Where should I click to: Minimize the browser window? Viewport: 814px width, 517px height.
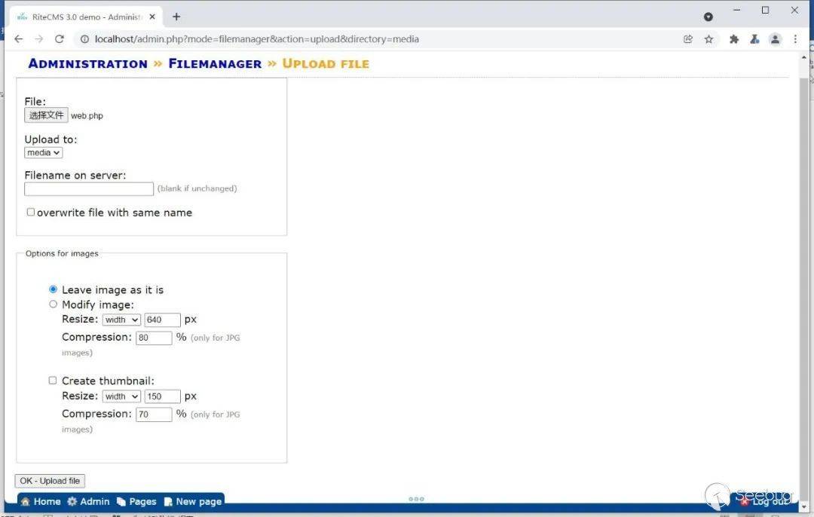736,10
